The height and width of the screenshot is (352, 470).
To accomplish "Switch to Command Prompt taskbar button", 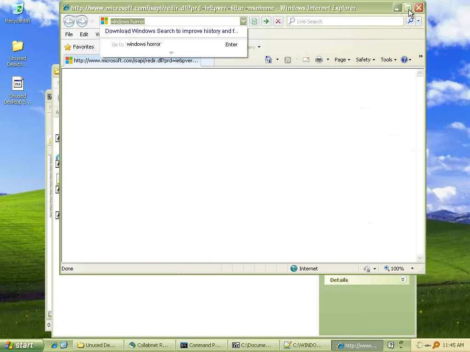I will click(201, 345).
